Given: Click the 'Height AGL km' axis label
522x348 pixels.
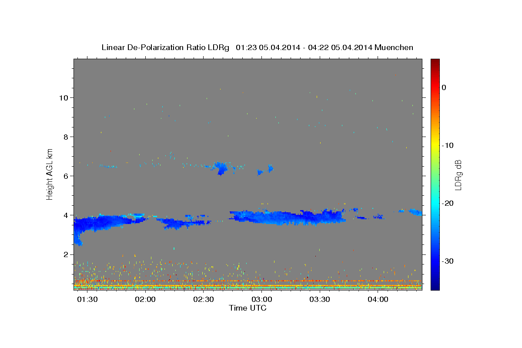Looking at the screenshot, I should 50,174.
